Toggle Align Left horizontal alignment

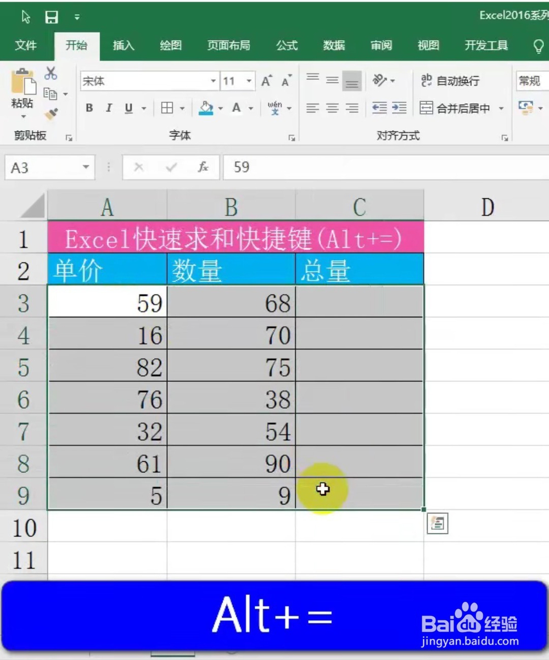tap(312, 108)
